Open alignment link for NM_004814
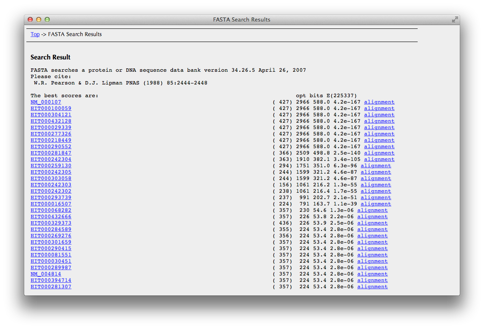Screen dimensions: 484x329 (x=372, y=274)
